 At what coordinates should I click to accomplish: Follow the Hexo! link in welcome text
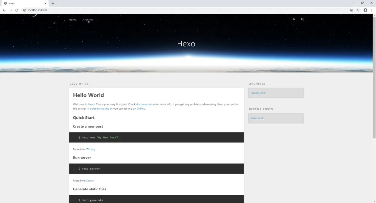point(92,104)
